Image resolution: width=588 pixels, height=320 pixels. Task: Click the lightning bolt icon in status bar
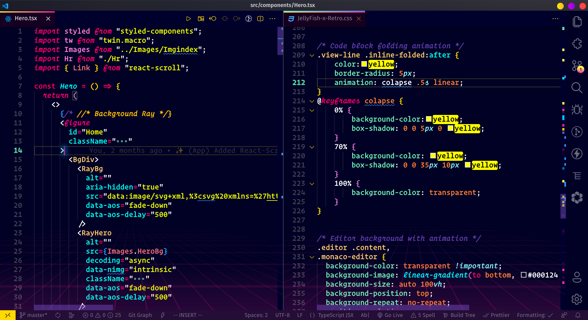pos(163,315)
